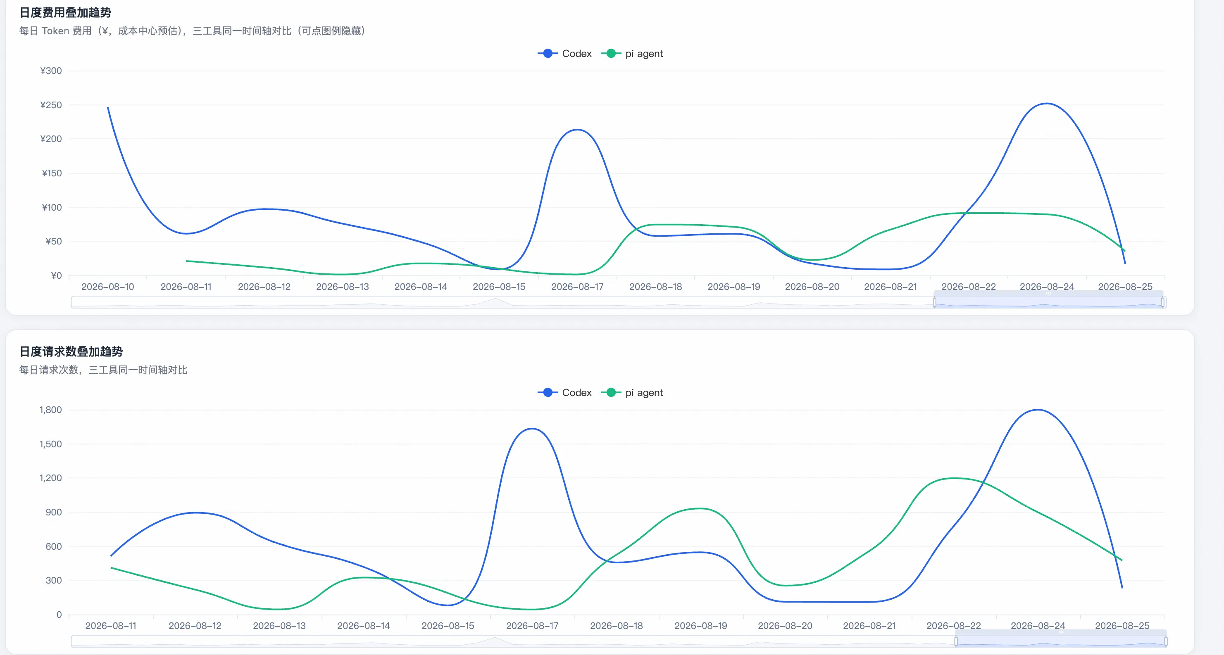Image resolution: width=1224 pixels, height=655 pixels.
Task: Click the selected zoom window in the requests chart slider
Action: tap(1060, 641)
